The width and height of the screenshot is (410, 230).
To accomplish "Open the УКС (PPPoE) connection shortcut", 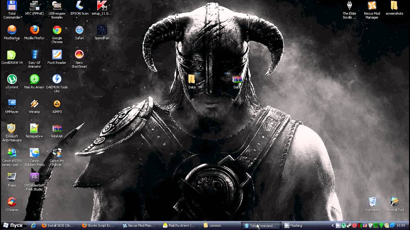I will [x=34, y=8].
